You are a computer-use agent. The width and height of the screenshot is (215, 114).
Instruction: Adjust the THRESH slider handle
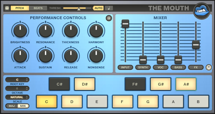[79, 9]
